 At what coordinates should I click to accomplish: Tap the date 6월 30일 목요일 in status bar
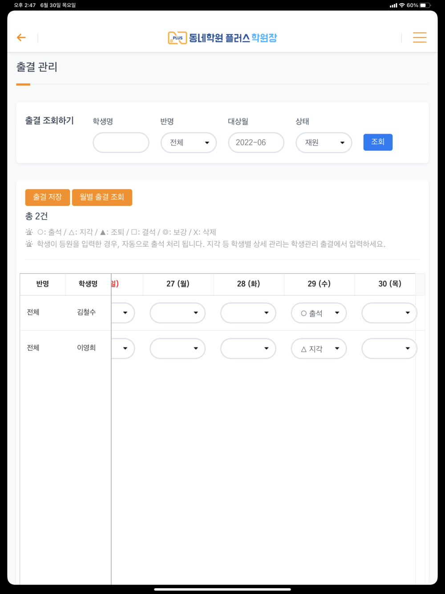coord(58,5)
